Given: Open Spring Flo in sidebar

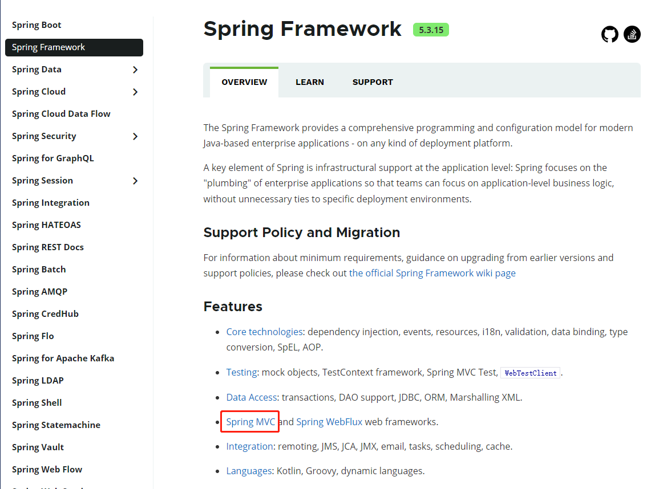Looking at the screenshot, I should coord(33,336).
